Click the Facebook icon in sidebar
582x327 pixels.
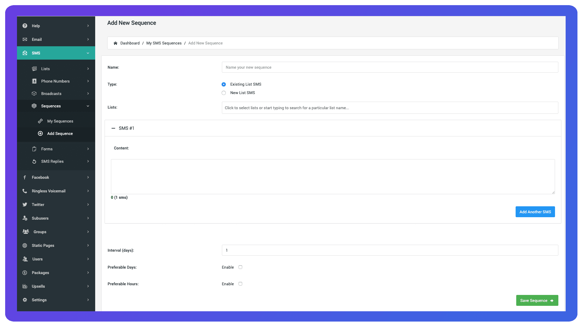[25, 177]
